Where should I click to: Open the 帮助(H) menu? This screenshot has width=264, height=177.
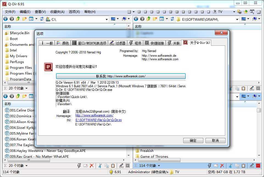(x=90, y=12)
